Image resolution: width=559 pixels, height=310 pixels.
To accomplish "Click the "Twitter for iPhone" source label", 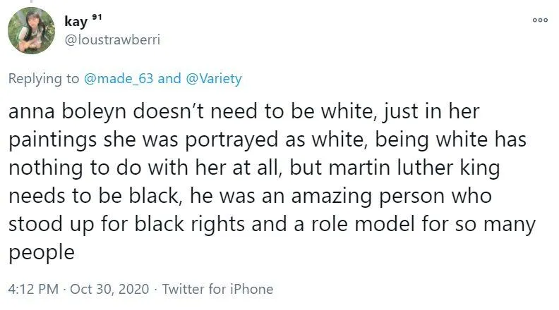I will (x=217, y=289).
